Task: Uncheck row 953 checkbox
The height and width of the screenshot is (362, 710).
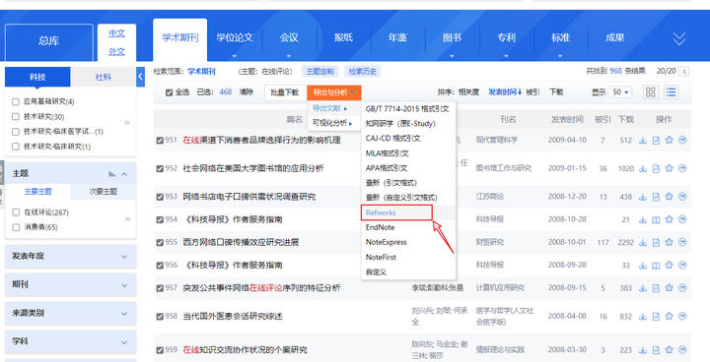Action: (160, 197)
